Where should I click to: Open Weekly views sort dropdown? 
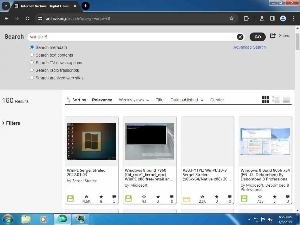(134, 100)
